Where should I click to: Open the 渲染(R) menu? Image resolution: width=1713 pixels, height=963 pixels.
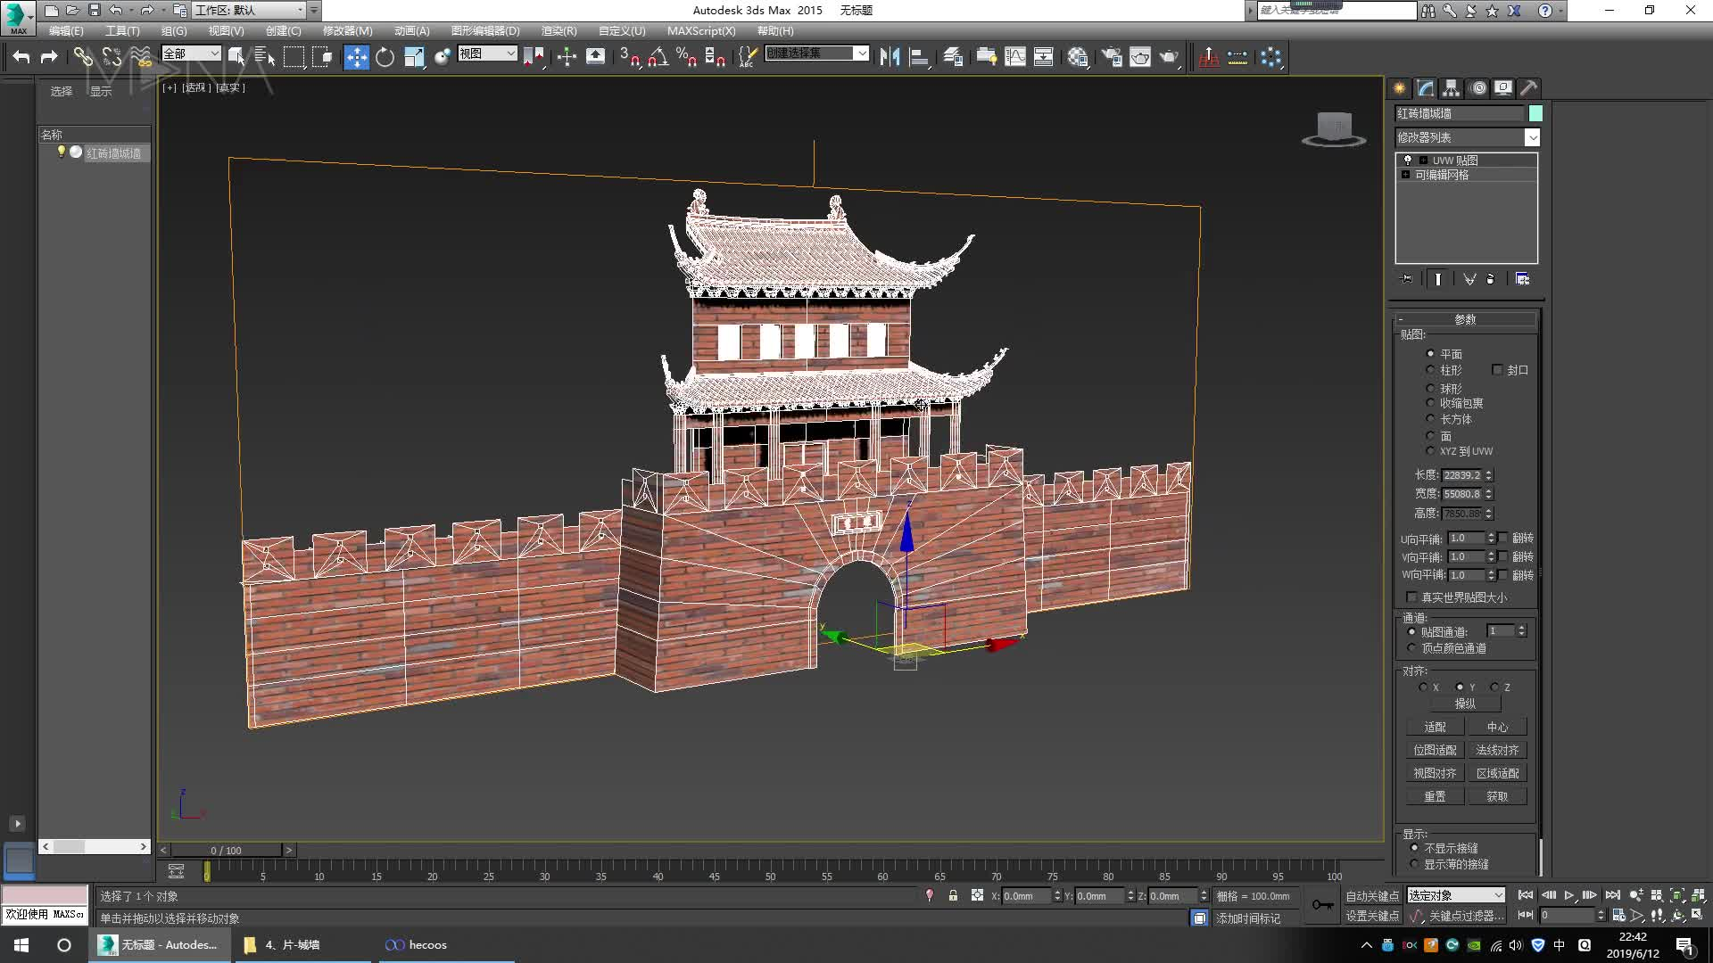[559, 30]
